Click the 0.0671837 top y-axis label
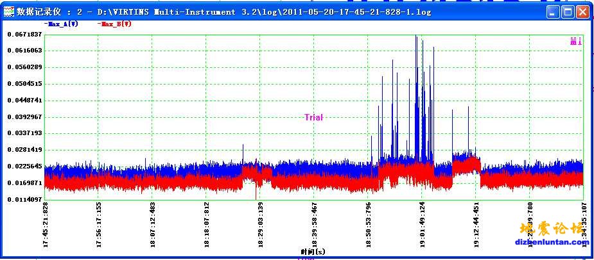Viewport: 594px width, 260px height. [24, 34]
